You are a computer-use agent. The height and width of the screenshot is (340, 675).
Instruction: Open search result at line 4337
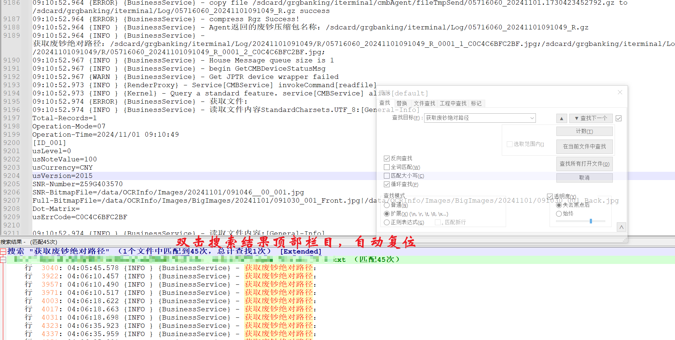pos(170,334)
